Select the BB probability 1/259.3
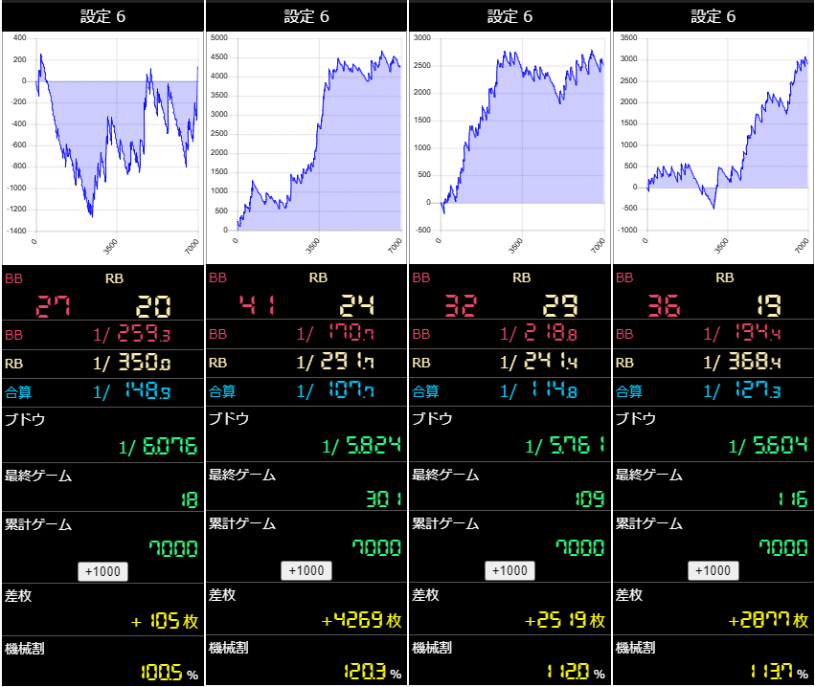The width and height of the screenshot is (815, 687). click(131, 334)
